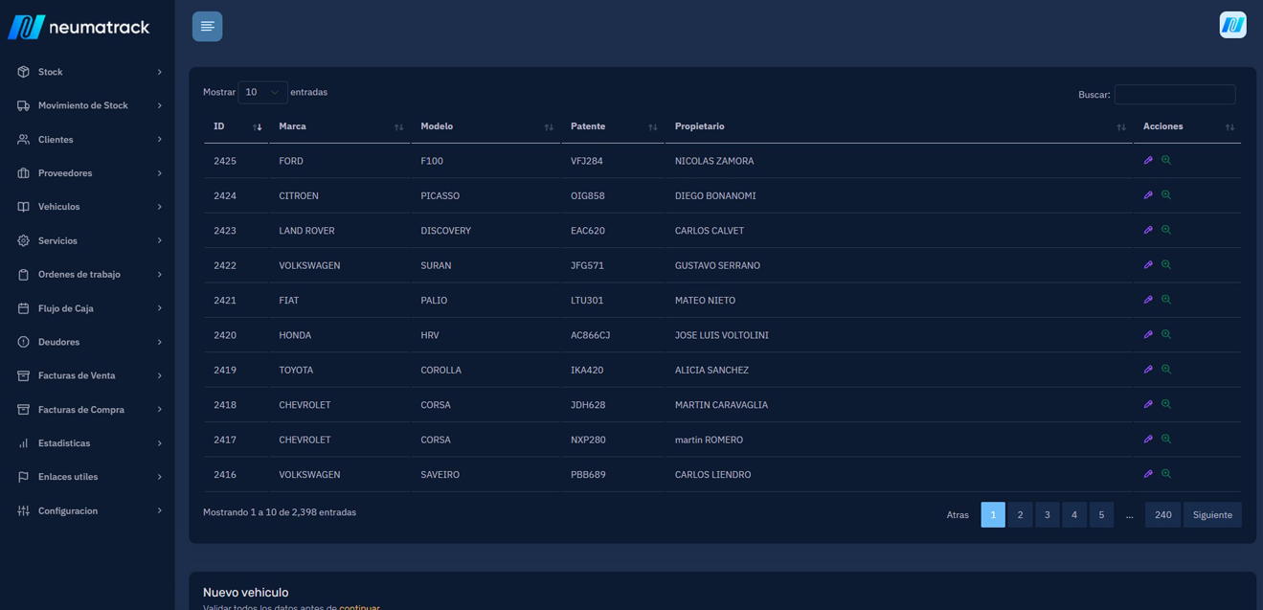Click the patente PBB689 cell
Image resolution: width=1263 pixels, height=610 pixels.
coord(613,475)
